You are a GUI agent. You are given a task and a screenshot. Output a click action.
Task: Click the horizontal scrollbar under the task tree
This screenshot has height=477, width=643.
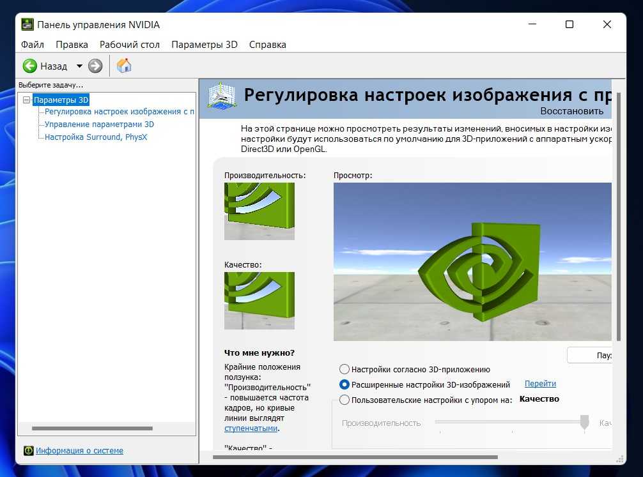(93, 428)
